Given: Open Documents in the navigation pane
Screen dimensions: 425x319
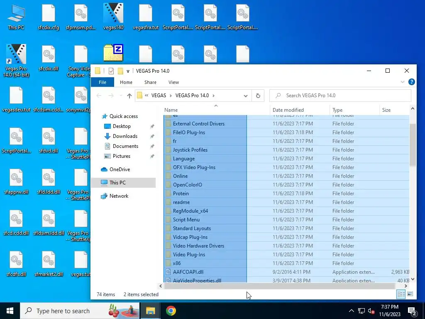Looking at the screenshot, I should click(125, 146).
